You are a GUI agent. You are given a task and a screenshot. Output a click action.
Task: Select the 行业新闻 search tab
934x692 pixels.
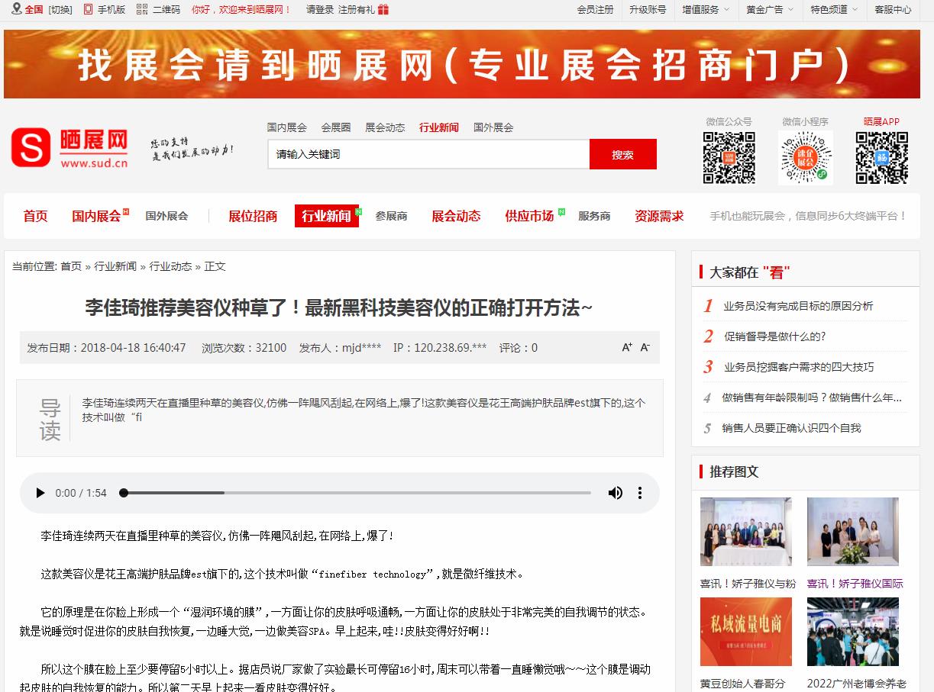439,127
